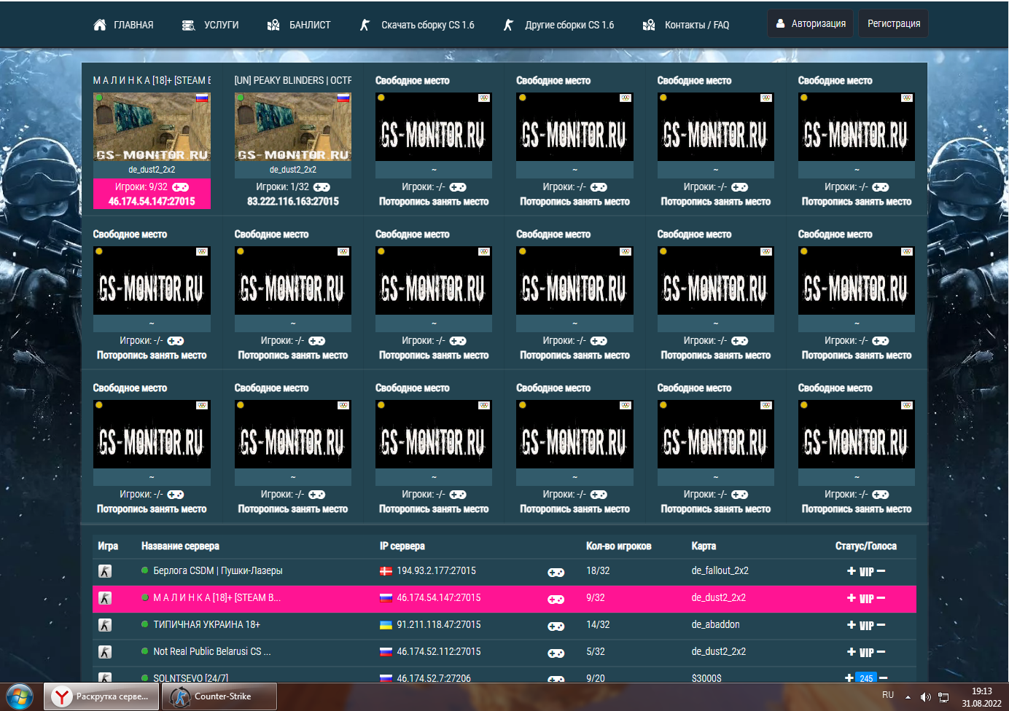Image resolution: width=1009 pixels, height=711 pixels.
Task: Open the УСЛУГИ menu item
Action: pyautogui.click(x=210, y=25)
